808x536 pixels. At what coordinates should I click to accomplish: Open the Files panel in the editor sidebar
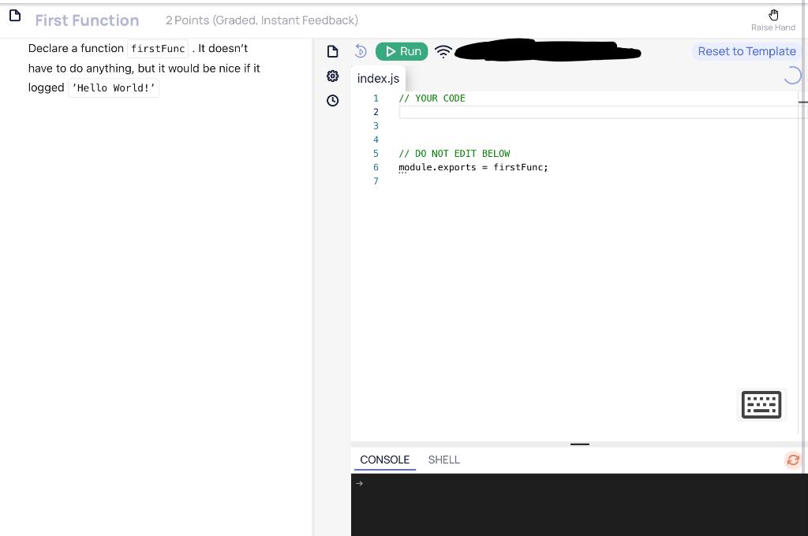point(332,50)
